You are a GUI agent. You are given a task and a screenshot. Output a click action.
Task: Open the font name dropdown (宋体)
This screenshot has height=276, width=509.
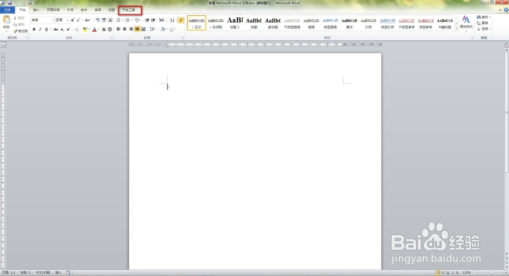53,20
